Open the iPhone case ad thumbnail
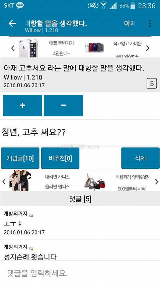 click(28, 48)
